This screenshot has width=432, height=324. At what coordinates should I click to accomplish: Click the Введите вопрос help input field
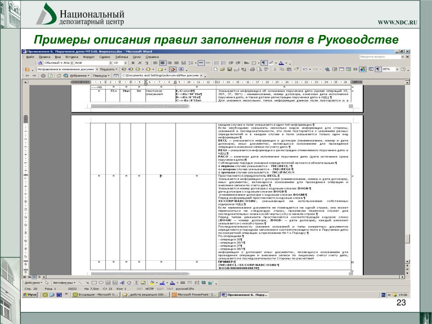coord(380,57)
